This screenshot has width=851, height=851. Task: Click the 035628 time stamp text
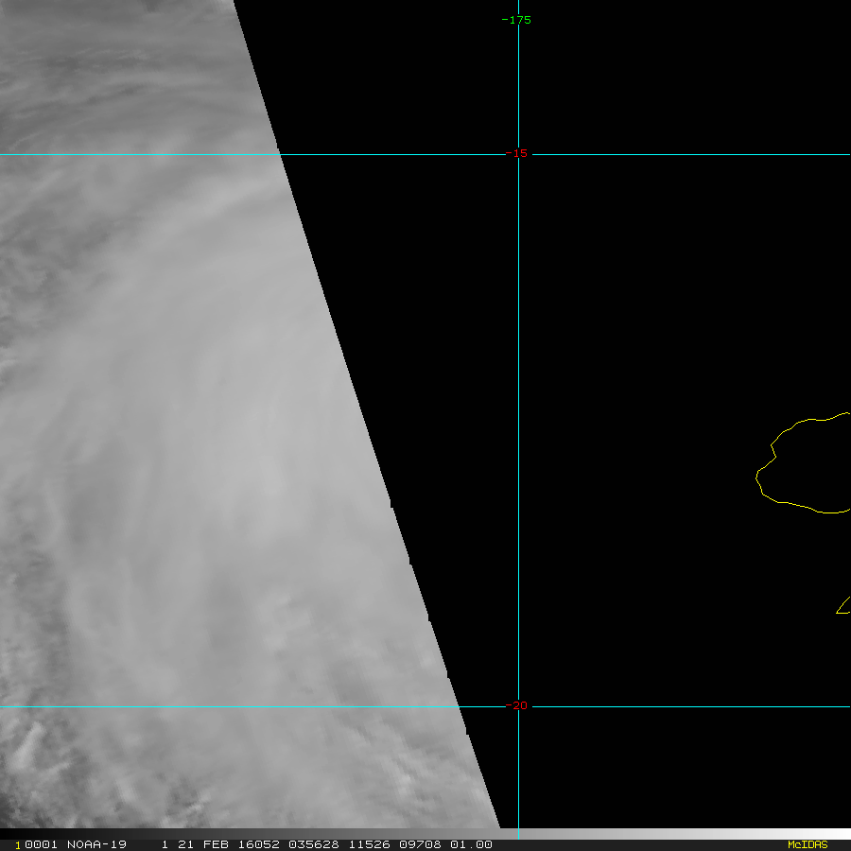(x=314, y=844)
